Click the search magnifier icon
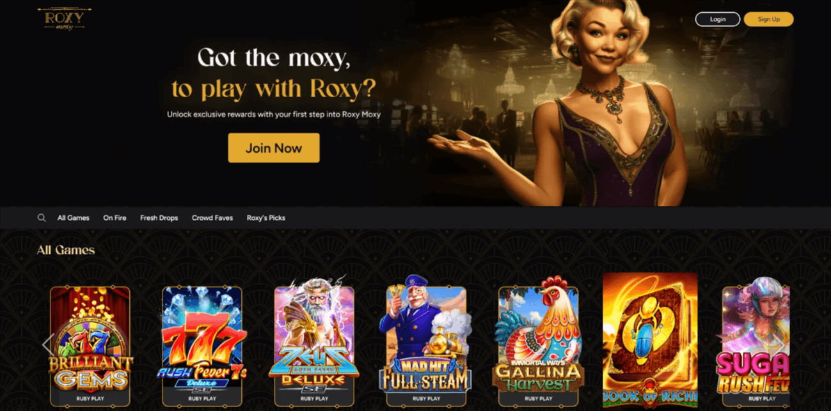 tap(42, 218)
